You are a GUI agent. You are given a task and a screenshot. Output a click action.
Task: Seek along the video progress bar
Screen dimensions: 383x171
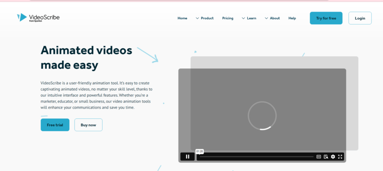256,157
